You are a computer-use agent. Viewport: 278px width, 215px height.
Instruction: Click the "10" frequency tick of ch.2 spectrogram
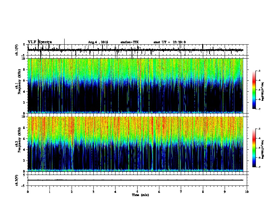24,117
